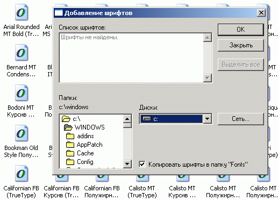This screenshot has height=200, width=278.
Task: Click the folder list scrollbar thumb
Action: (x=127, y=125)
